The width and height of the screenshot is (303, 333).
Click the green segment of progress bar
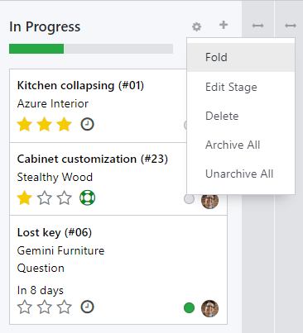pos(36,49)
